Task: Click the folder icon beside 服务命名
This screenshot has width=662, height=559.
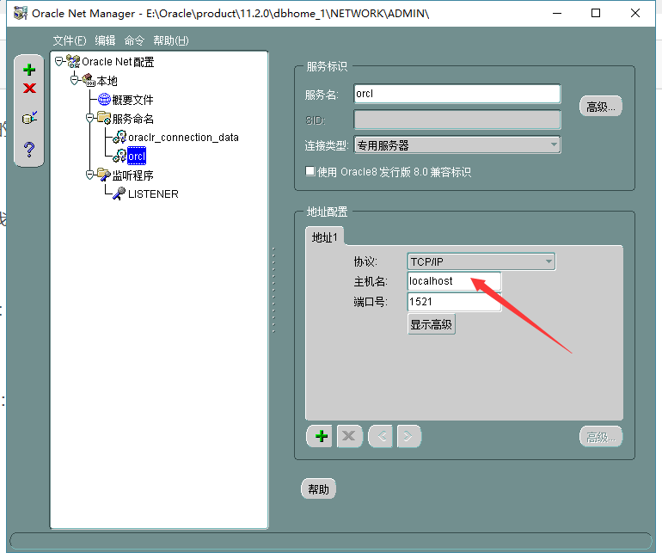Action: tap(104, 118)
